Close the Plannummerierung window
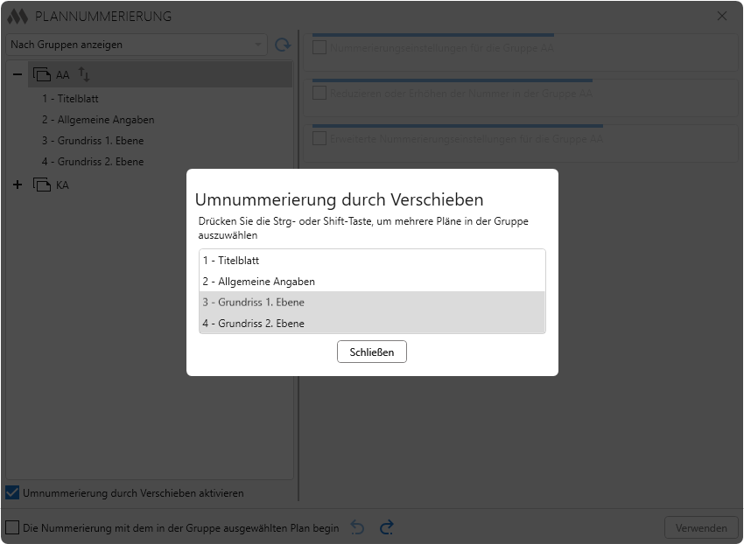Screen dimensions: 744x544 click(x=722, y=16)
